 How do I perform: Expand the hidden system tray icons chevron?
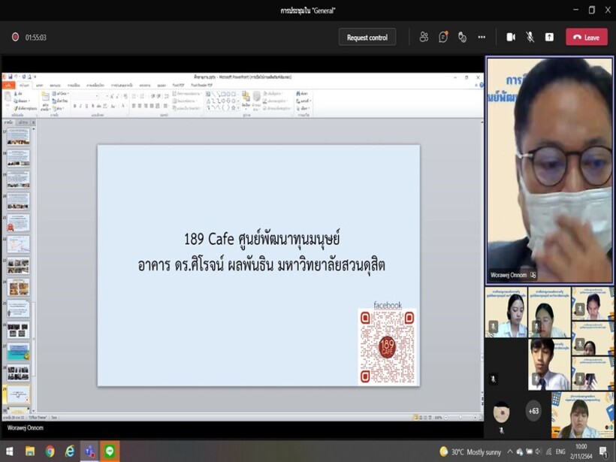(510, 451)
